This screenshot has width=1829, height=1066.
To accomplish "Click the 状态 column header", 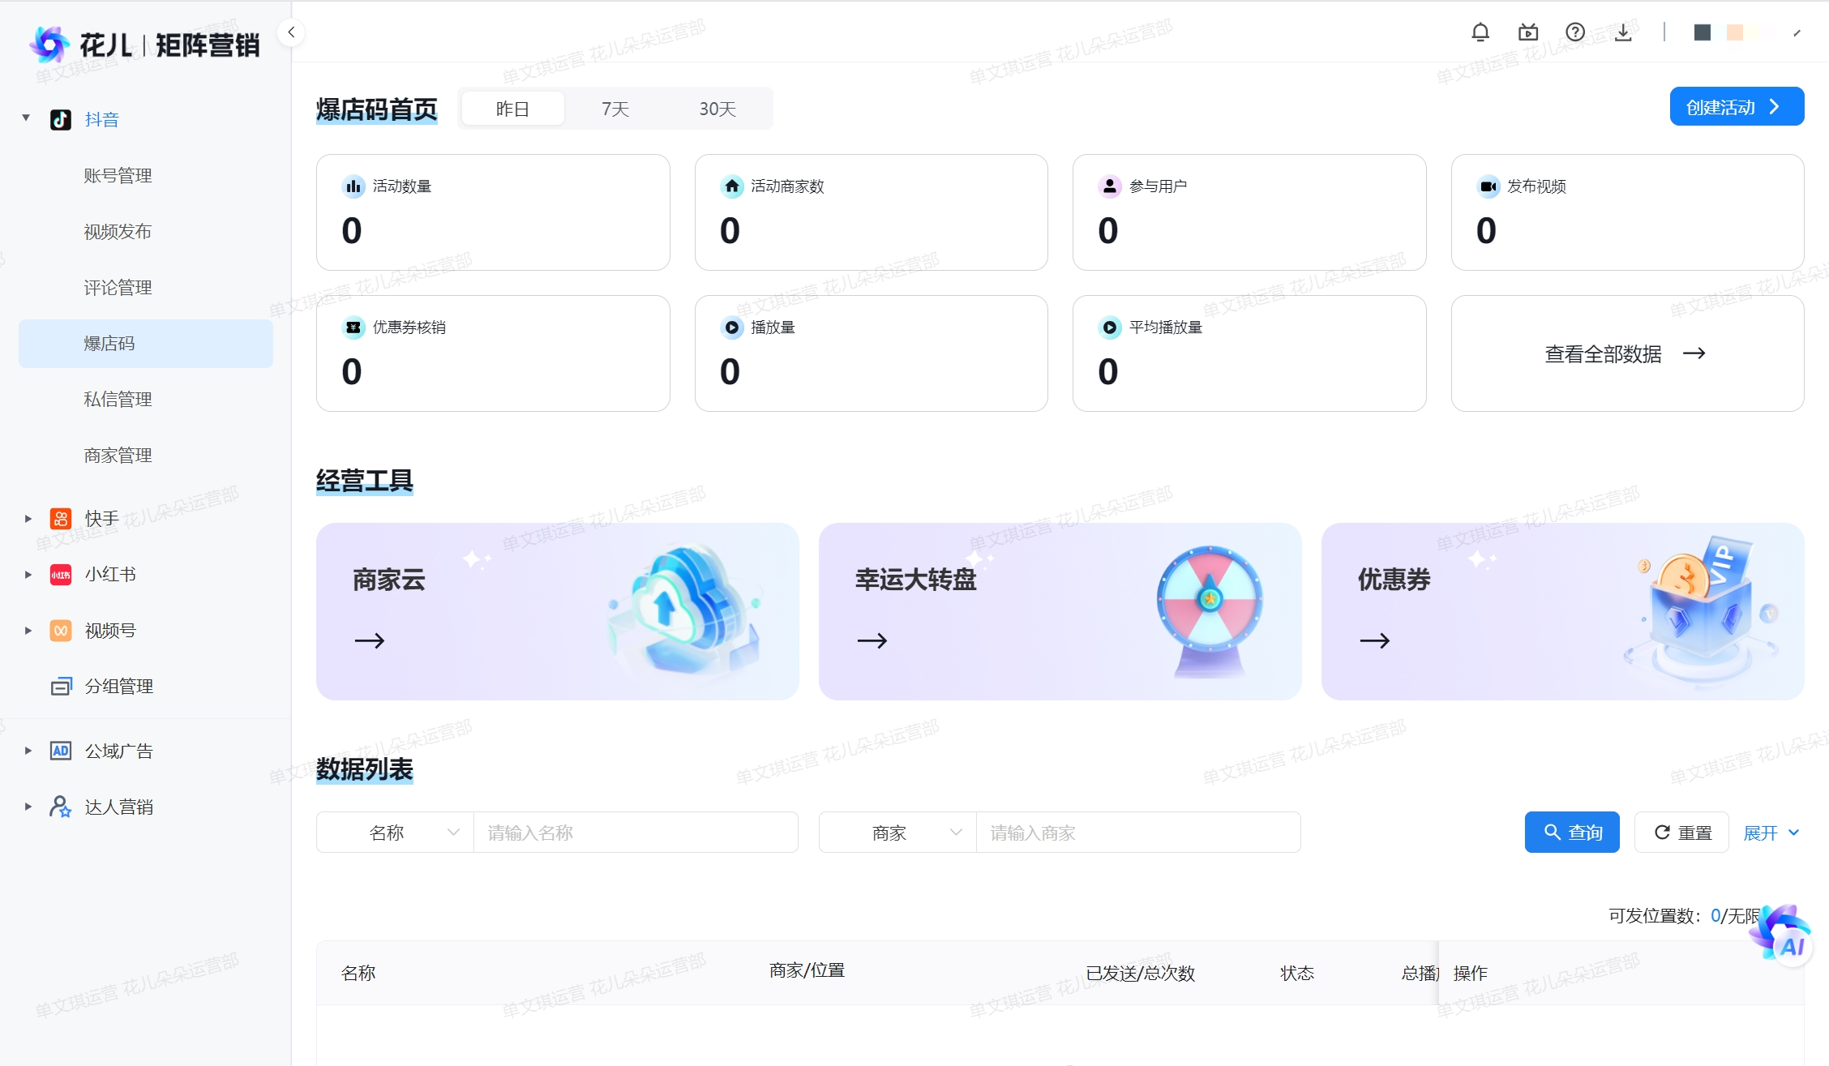I will [x=1297, y=974].
